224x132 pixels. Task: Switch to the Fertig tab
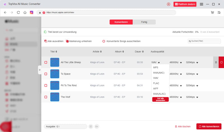point(144,22)
